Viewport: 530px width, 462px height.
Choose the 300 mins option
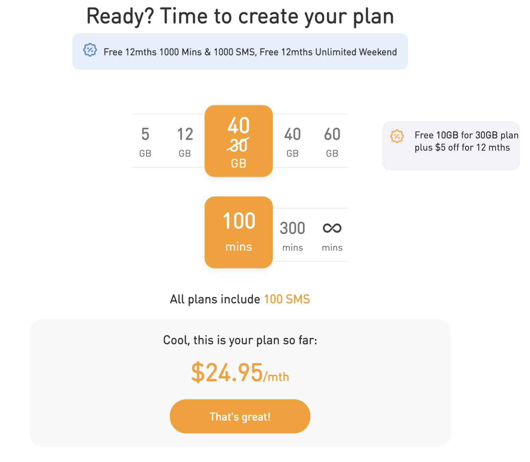(293, 235)
